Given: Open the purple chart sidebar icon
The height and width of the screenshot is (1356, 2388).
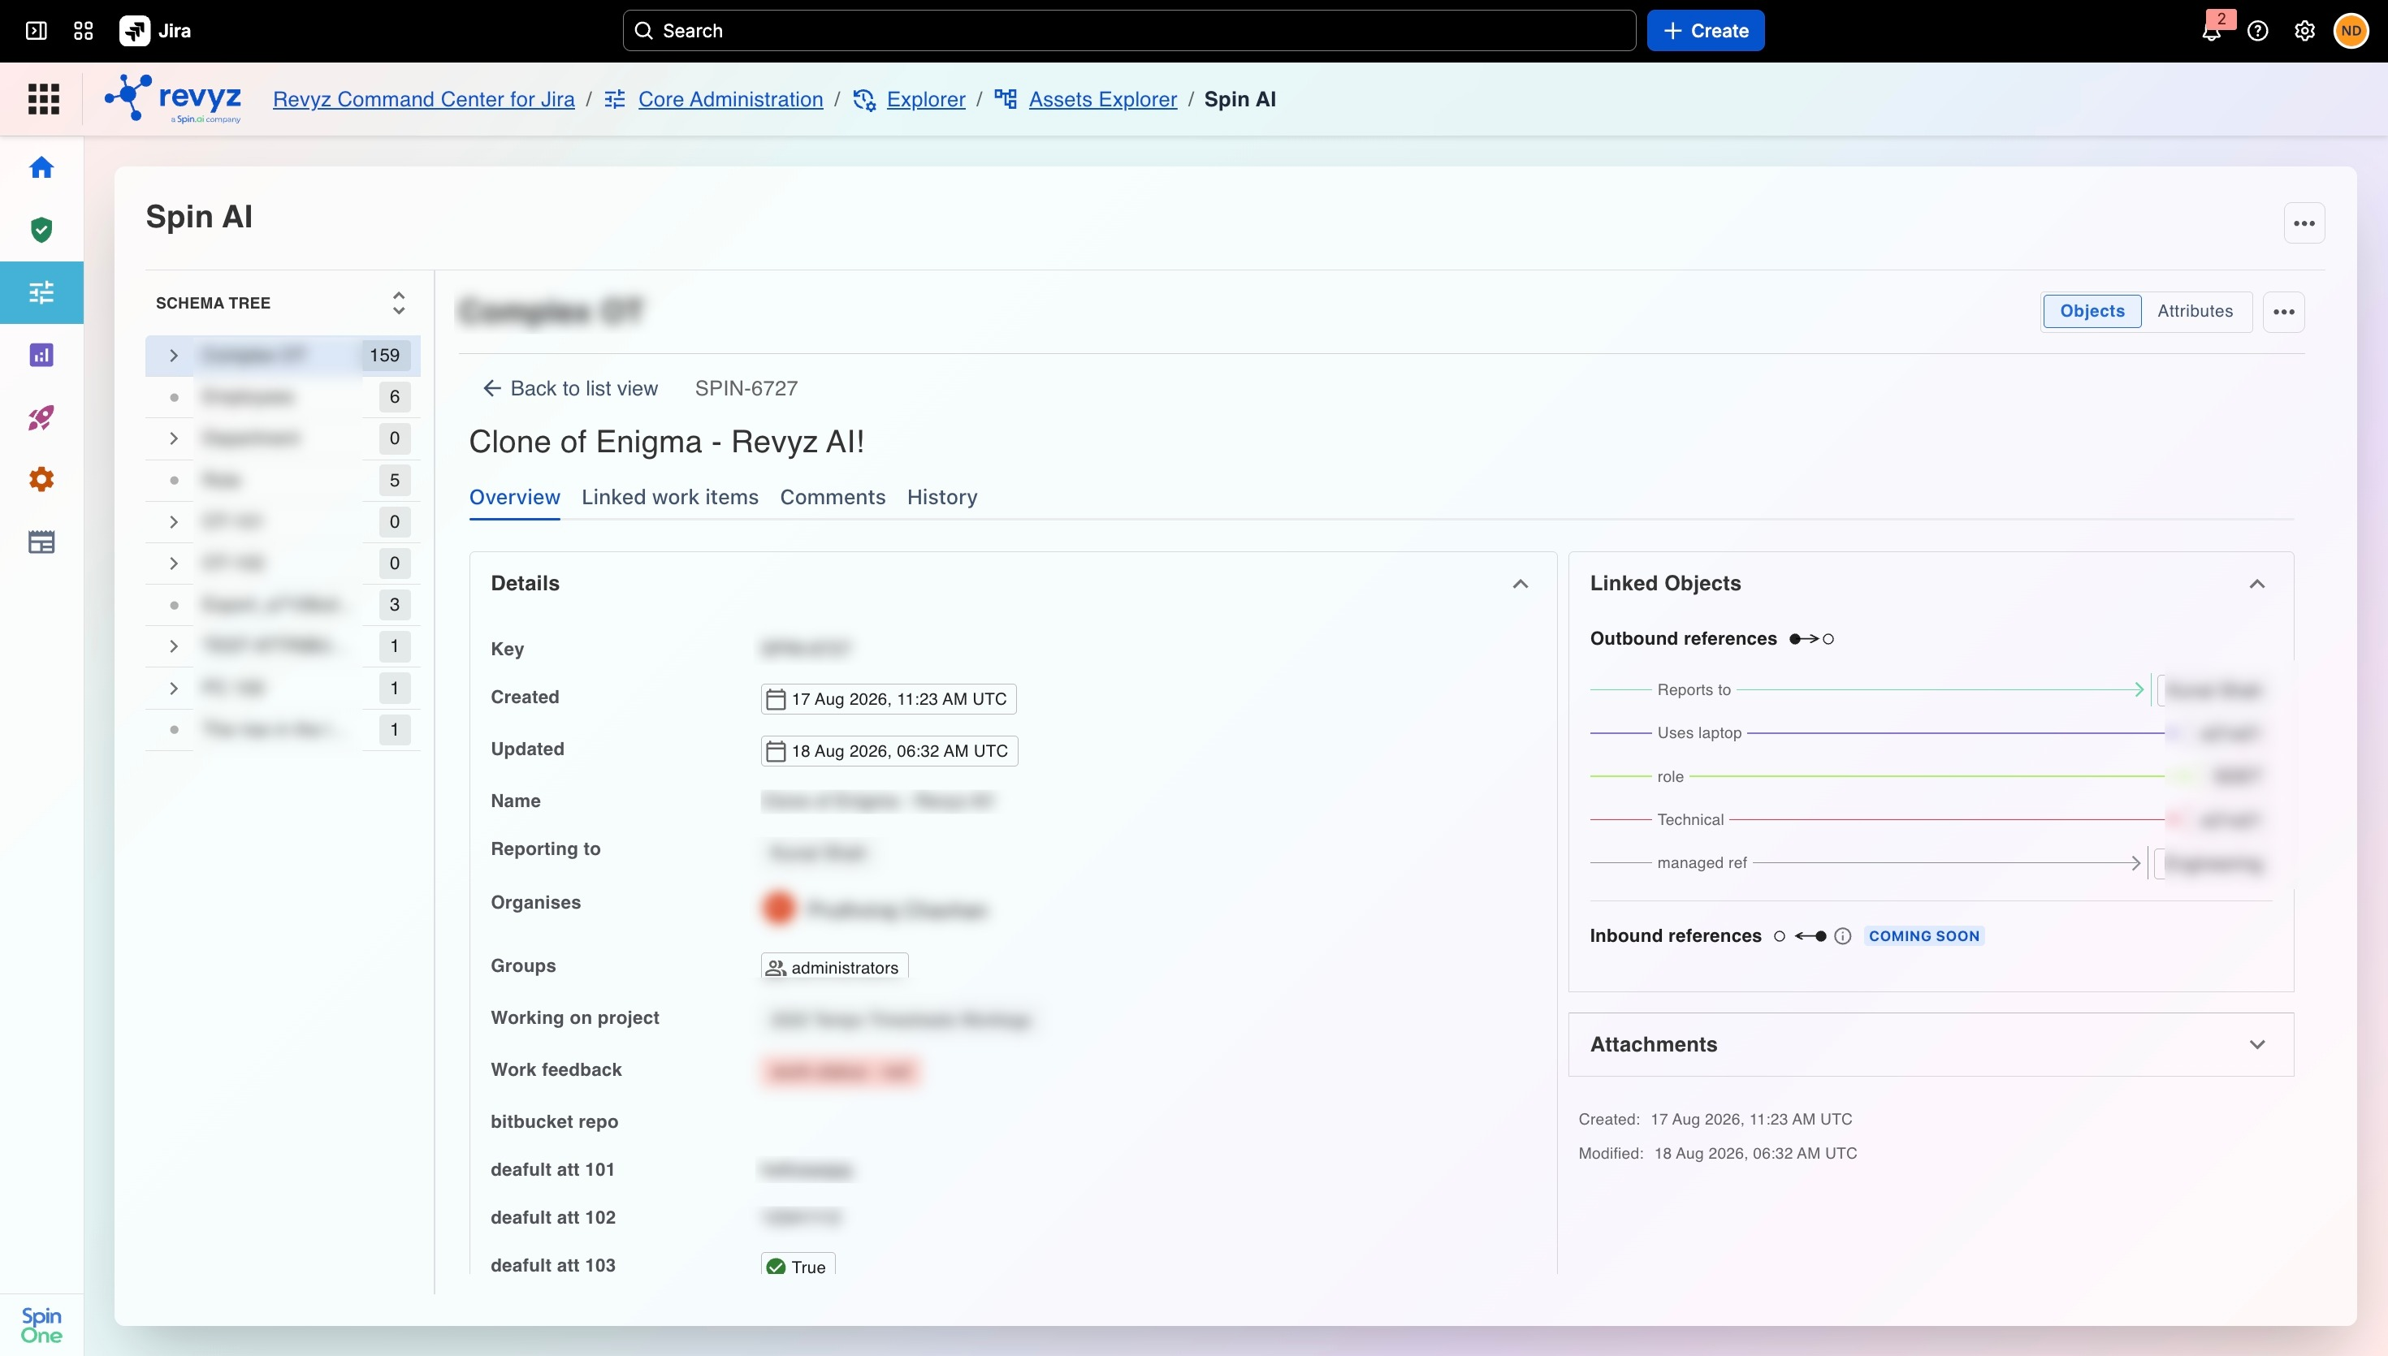Looking at the screenshot, I should pos(41,355).
